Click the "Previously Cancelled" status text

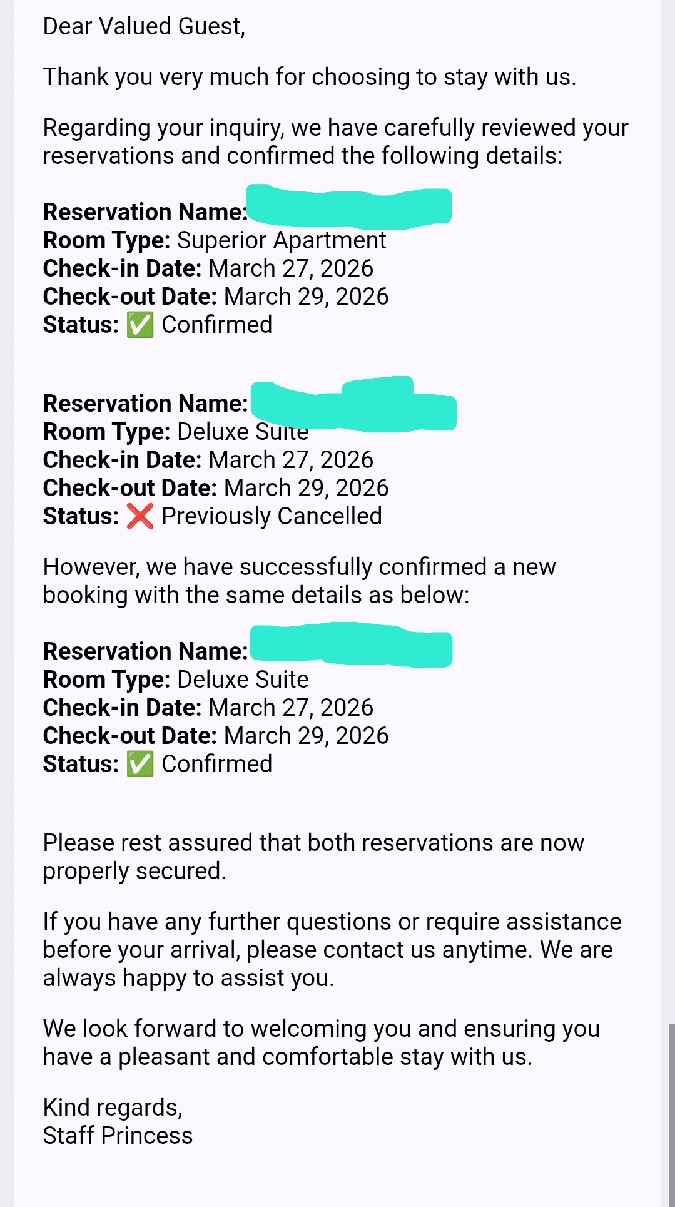click(272, 517)
